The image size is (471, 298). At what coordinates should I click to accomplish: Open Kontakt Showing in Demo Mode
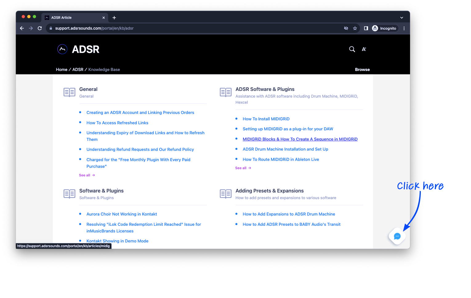click(117, 241)
